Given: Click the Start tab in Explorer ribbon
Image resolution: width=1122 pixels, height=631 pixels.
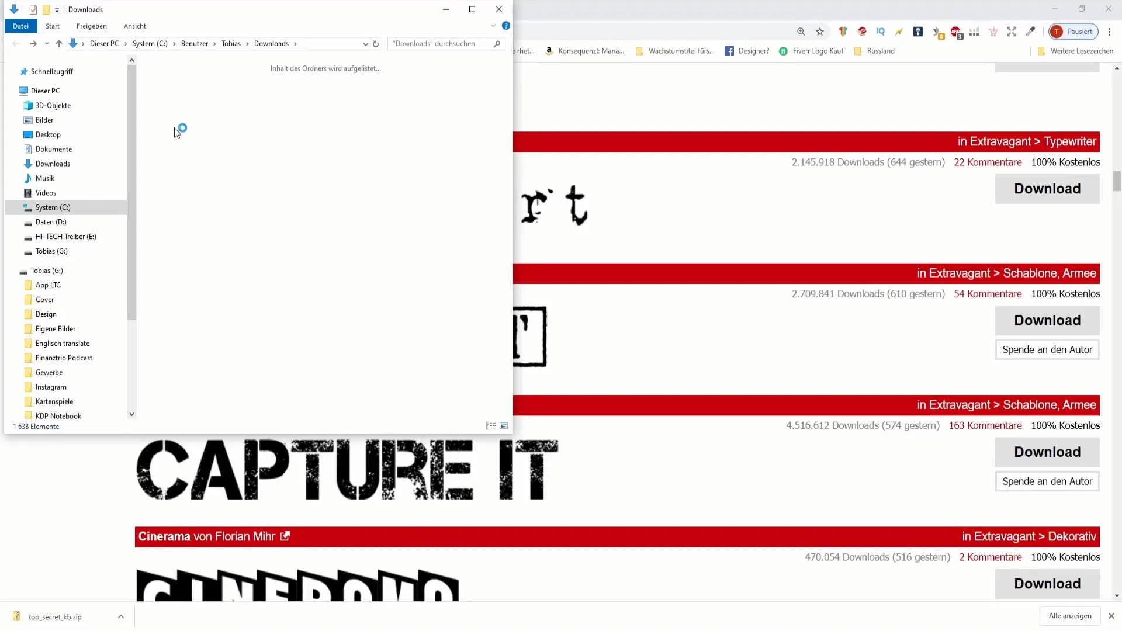Looking at the screenshot, I should [x=53, y=26].
